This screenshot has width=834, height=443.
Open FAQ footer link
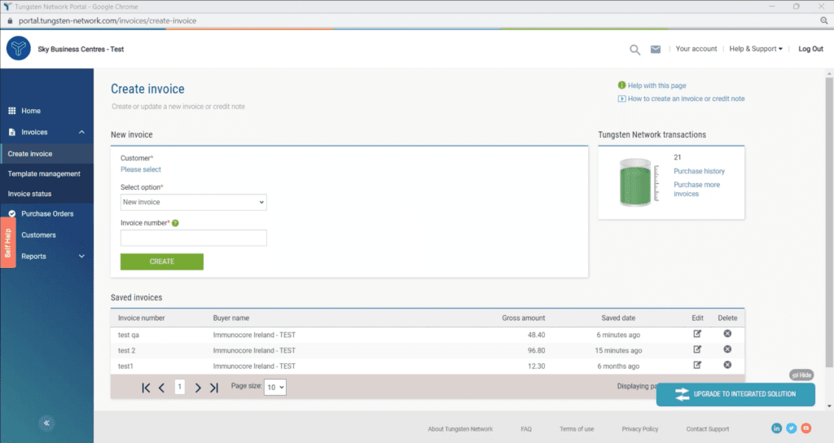coord(526,429)
